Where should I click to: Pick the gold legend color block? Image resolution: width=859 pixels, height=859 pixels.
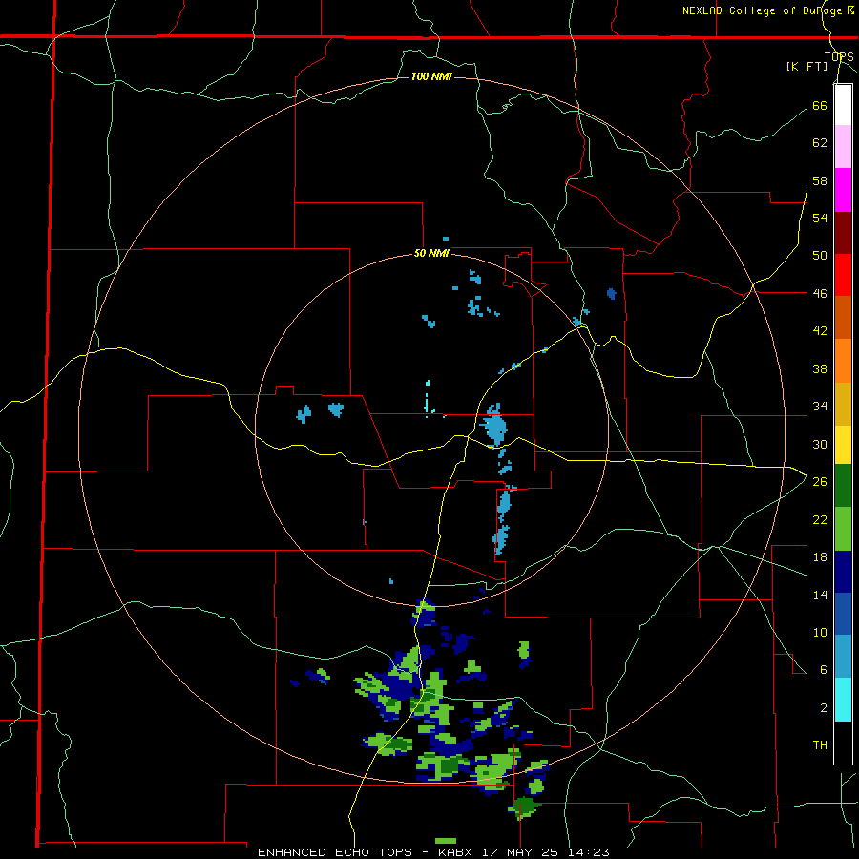(x=843, y=404)
